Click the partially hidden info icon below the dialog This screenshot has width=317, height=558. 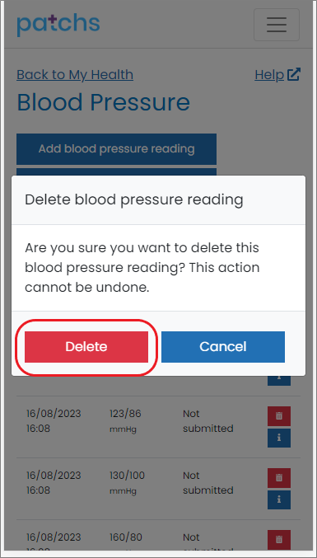pyautogui.click(x=279, y=381)
